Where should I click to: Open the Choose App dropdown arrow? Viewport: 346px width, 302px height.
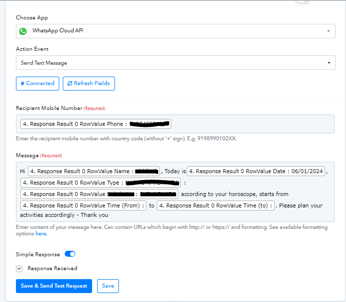(x=329, y=31)
